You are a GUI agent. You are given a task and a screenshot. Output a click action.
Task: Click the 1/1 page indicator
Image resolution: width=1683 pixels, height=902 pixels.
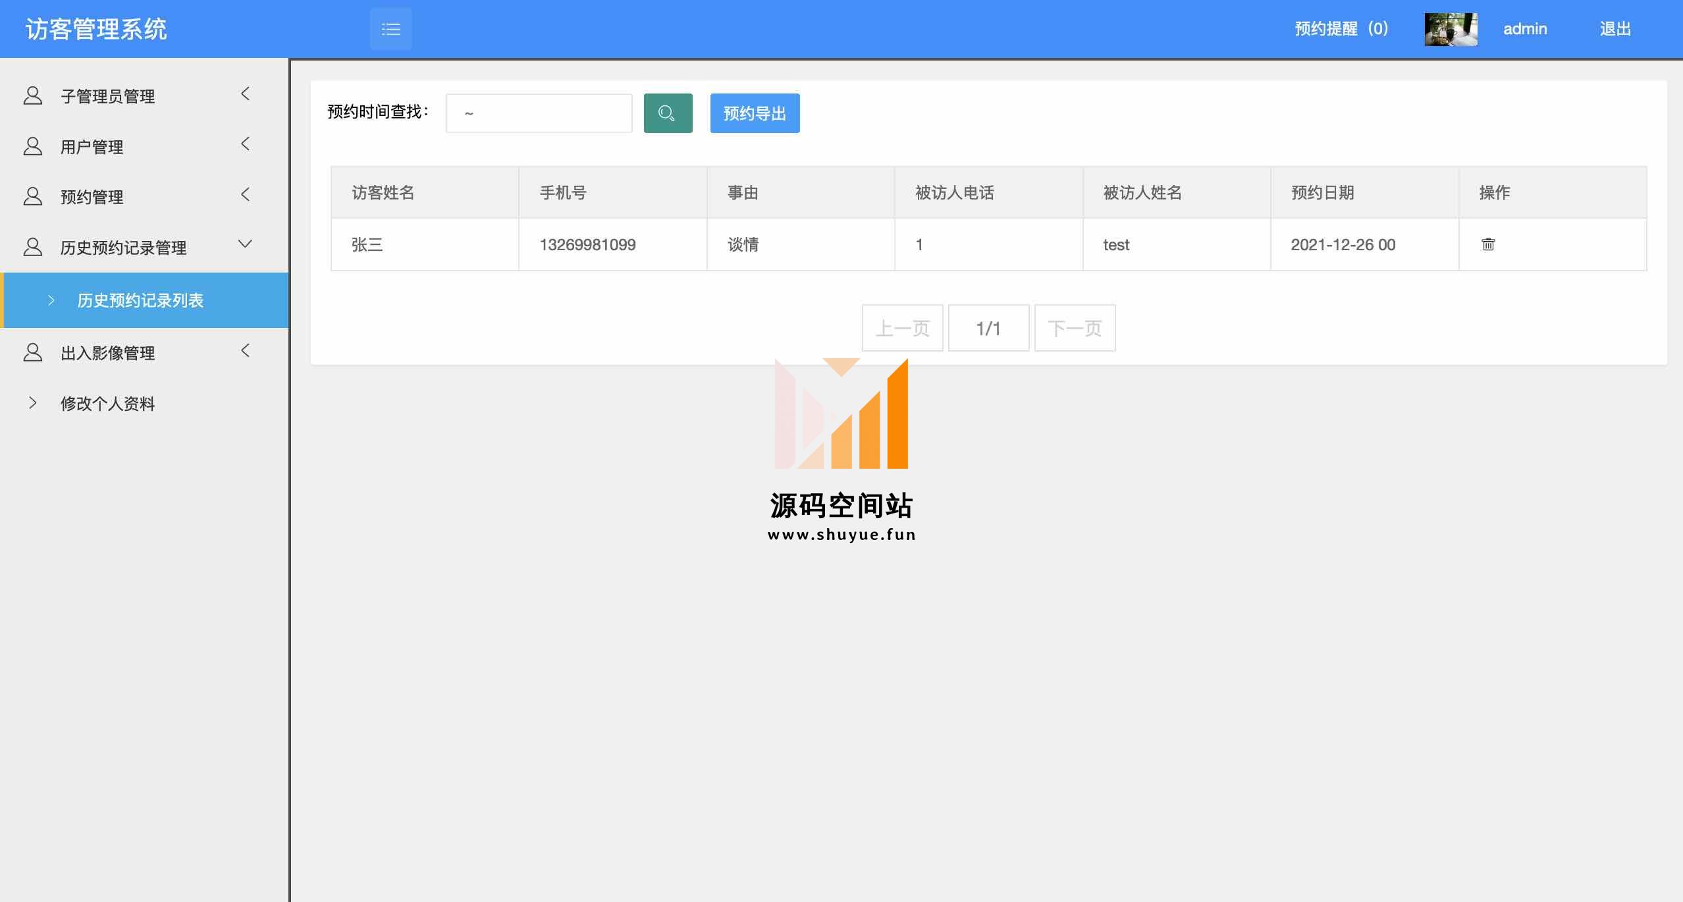988,328
